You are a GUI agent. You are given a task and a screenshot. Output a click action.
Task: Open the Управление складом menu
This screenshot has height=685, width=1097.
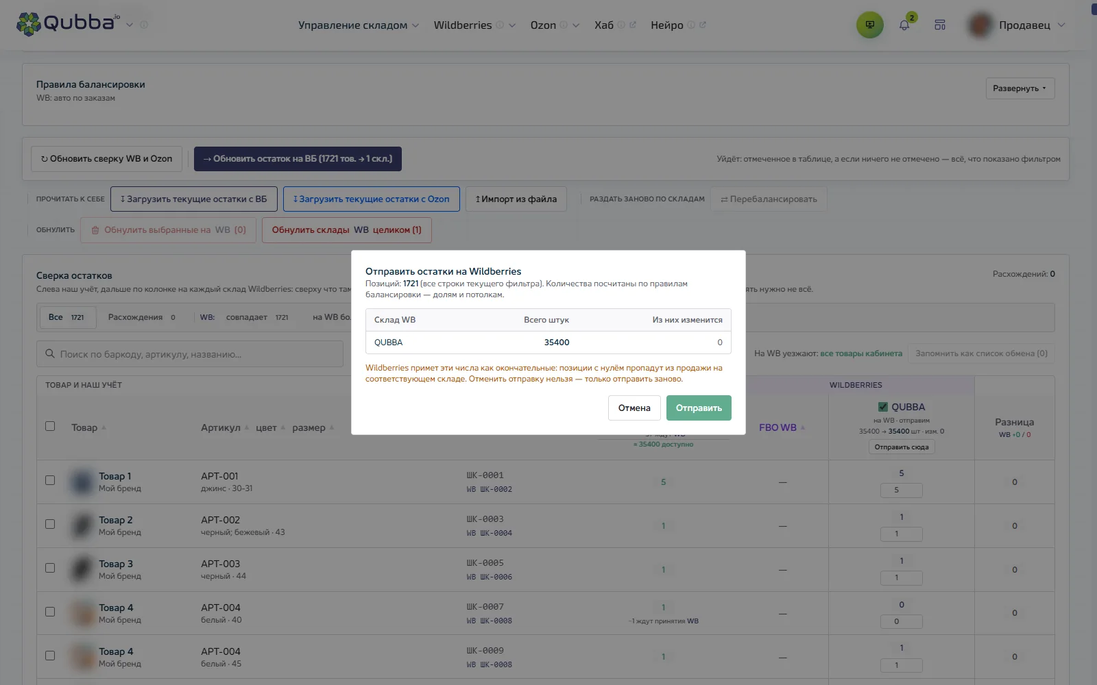point(359,25)
